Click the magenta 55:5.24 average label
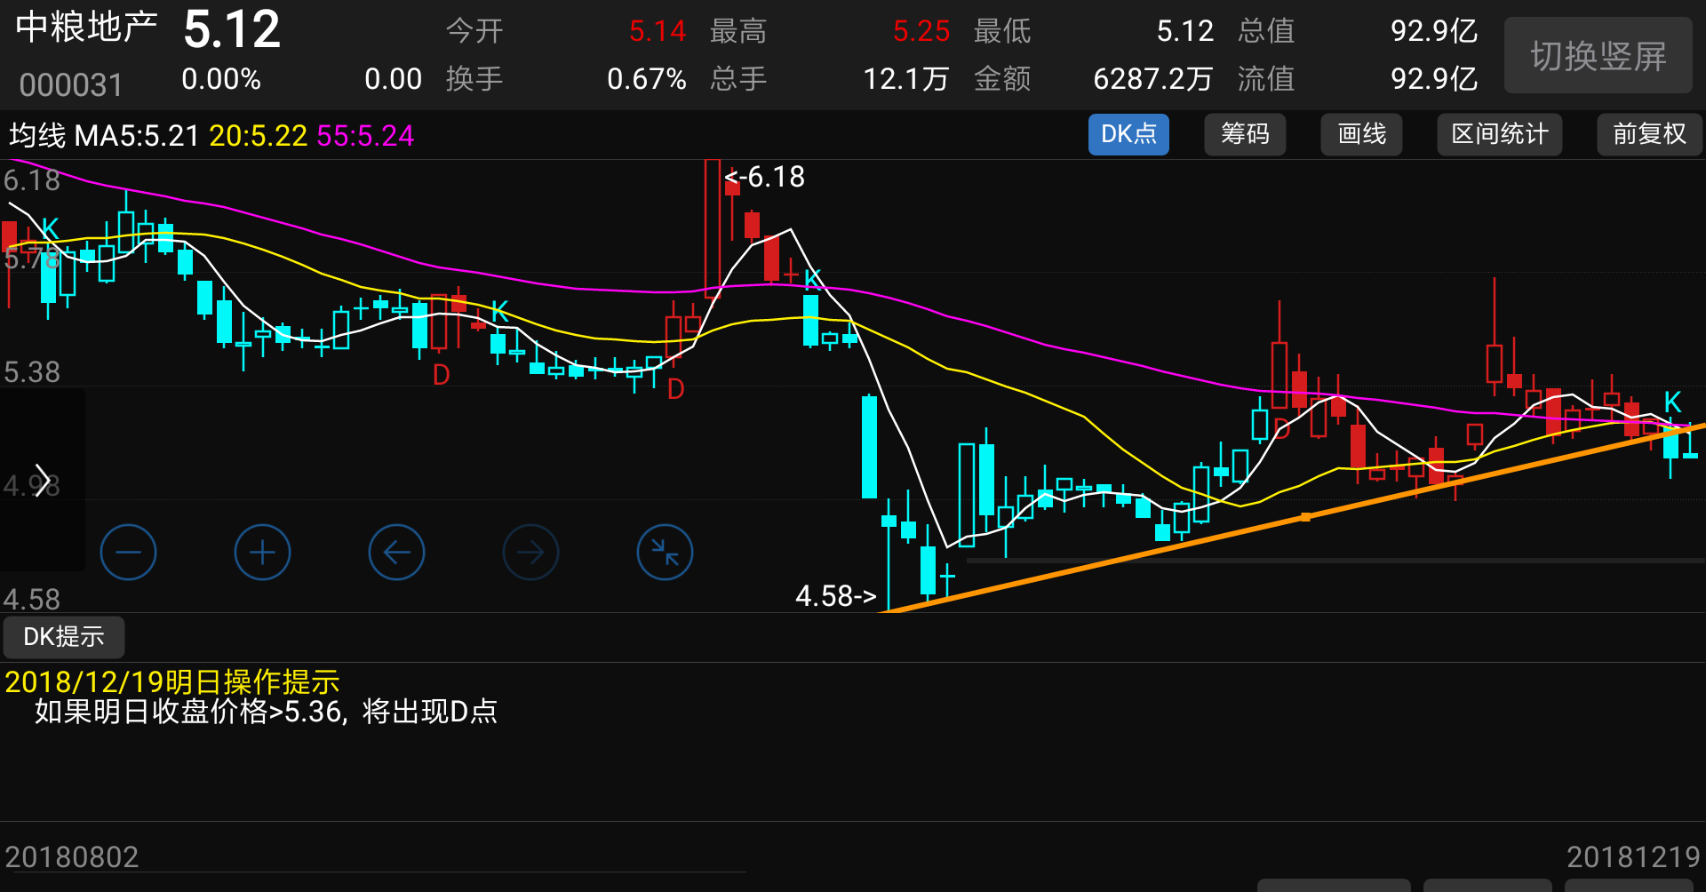The height and width of the screenshot is (892, 1706). [x=365, y=136]
